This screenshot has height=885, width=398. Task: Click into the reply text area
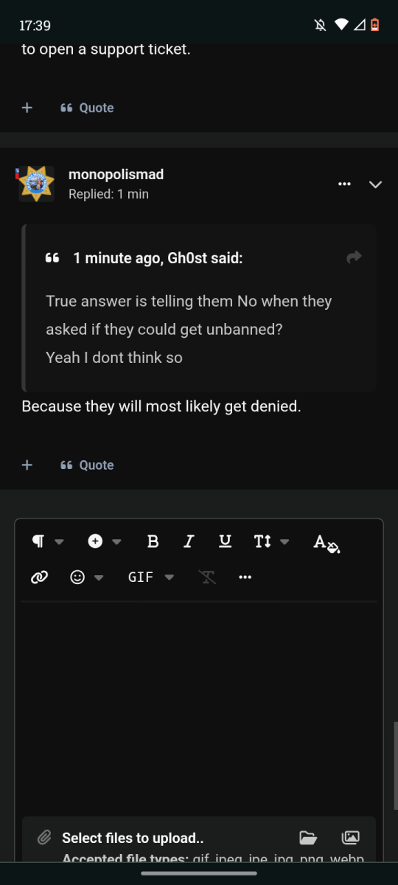[x=199, y=704]
